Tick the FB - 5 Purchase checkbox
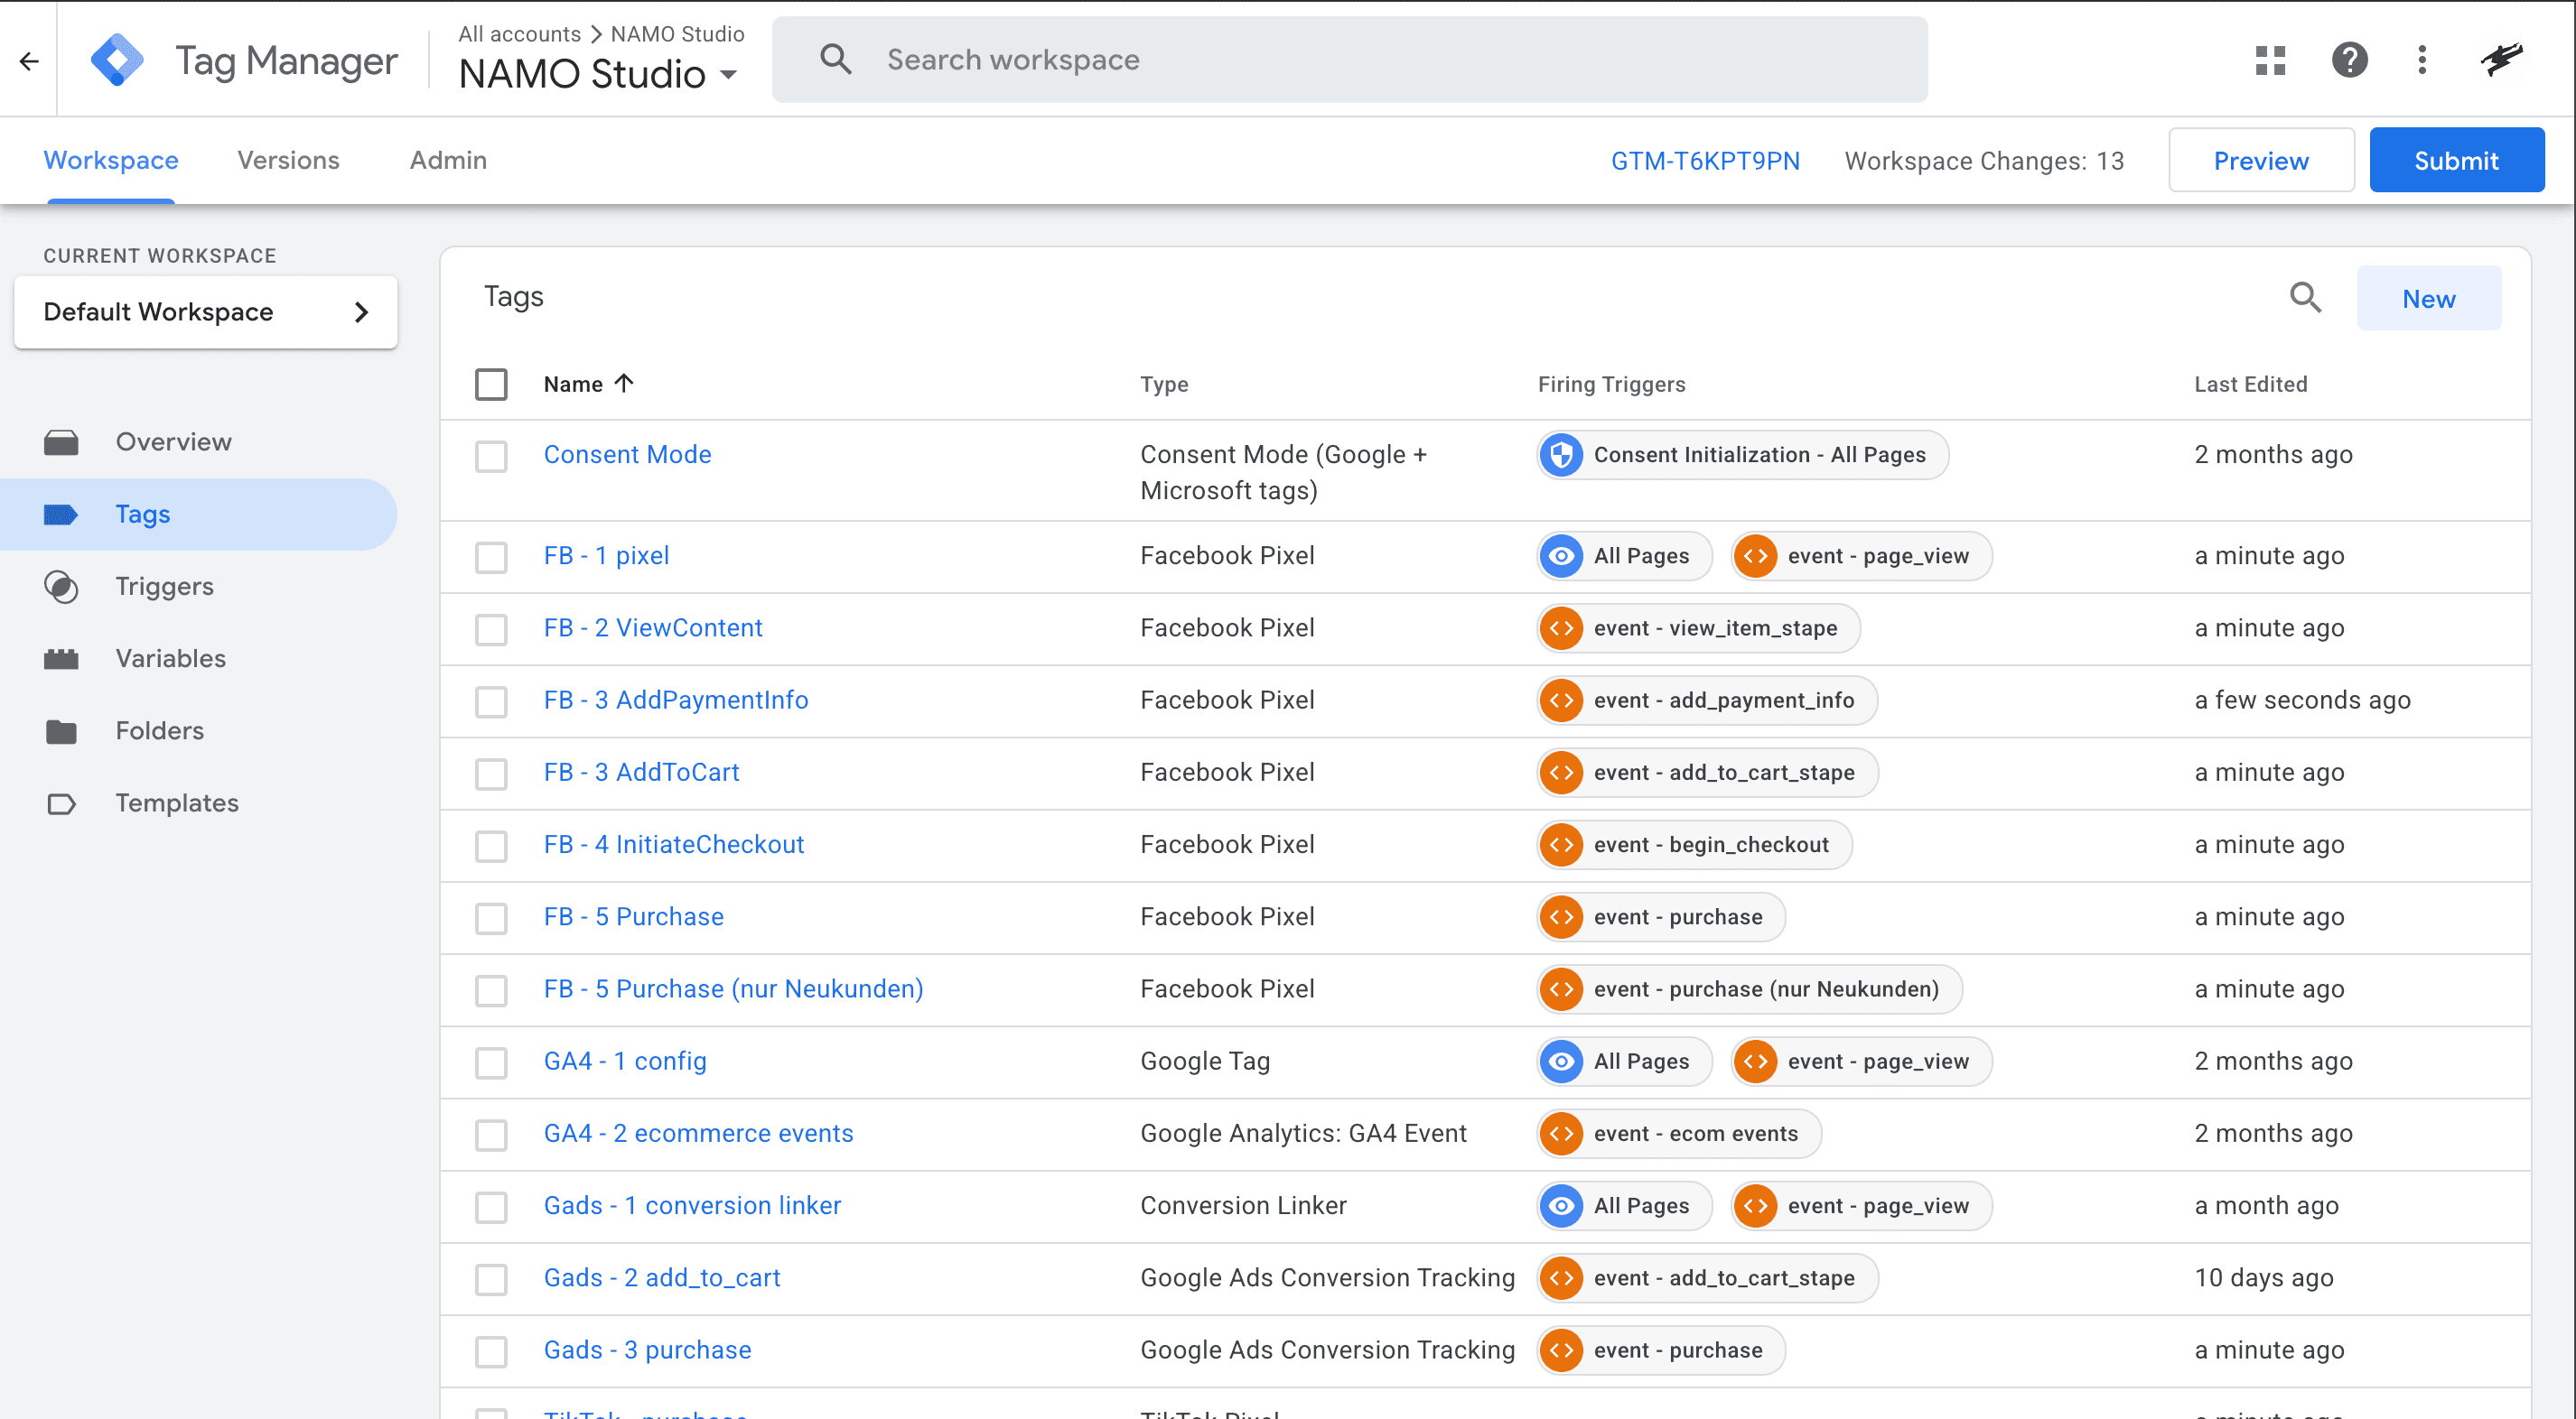This screenshot has height=1419, width=2576. 491,917
